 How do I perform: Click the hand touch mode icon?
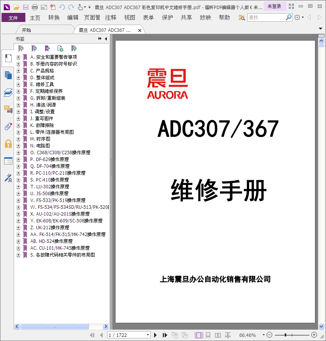(80, 7)
